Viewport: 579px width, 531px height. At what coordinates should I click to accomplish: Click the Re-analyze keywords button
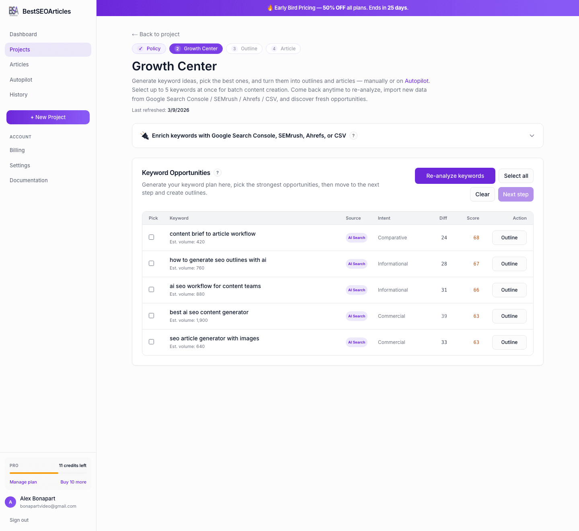click(455, 176)
